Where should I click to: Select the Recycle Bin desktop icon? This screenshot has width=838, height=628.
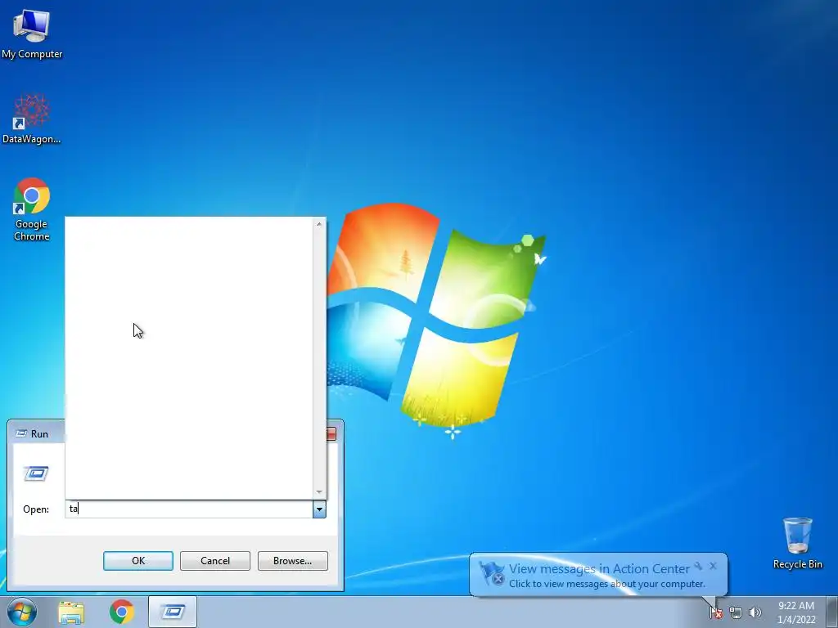pos(797,543)
